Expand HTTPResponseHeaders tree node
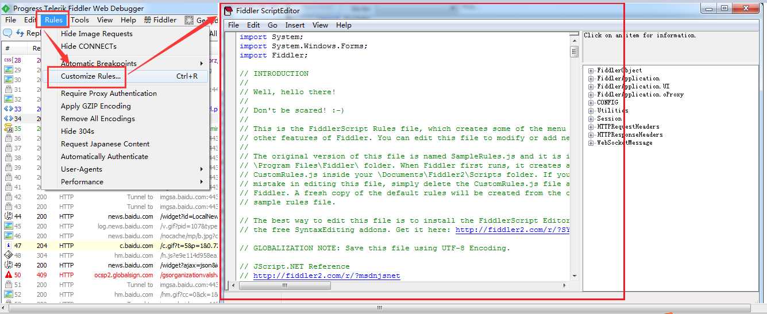The width and height of the screenshot is (767, 314). click(591, 135)
